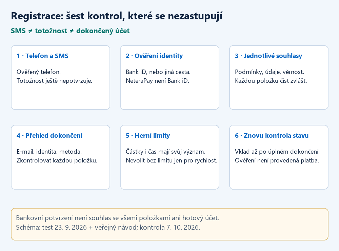Screen dimensions: 339x251
Task: Click the line 'Částky i čas mají svůj význam.'
Action: click(x=166, y=152)
